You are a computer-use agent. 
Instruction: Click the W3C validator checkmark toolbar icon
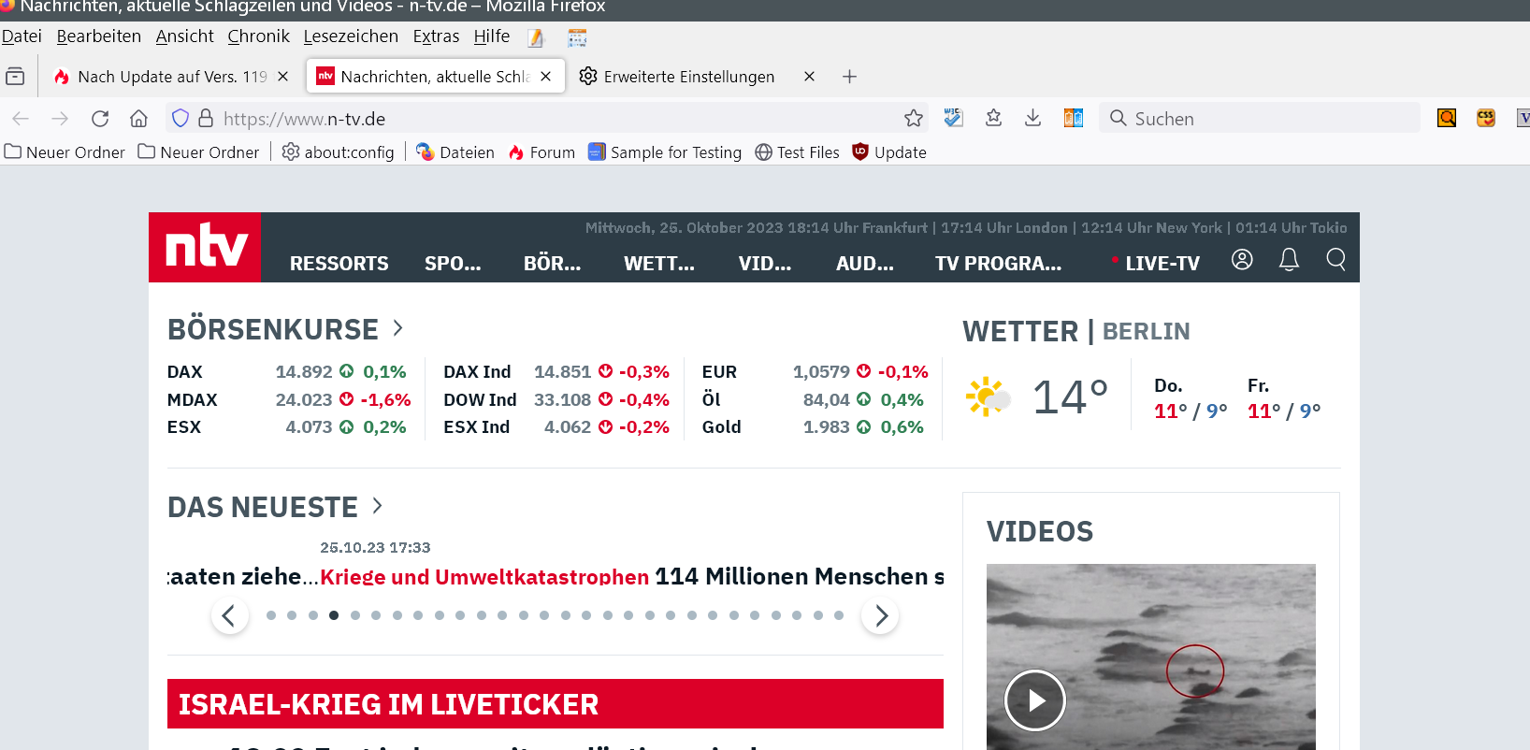[954, 118]
